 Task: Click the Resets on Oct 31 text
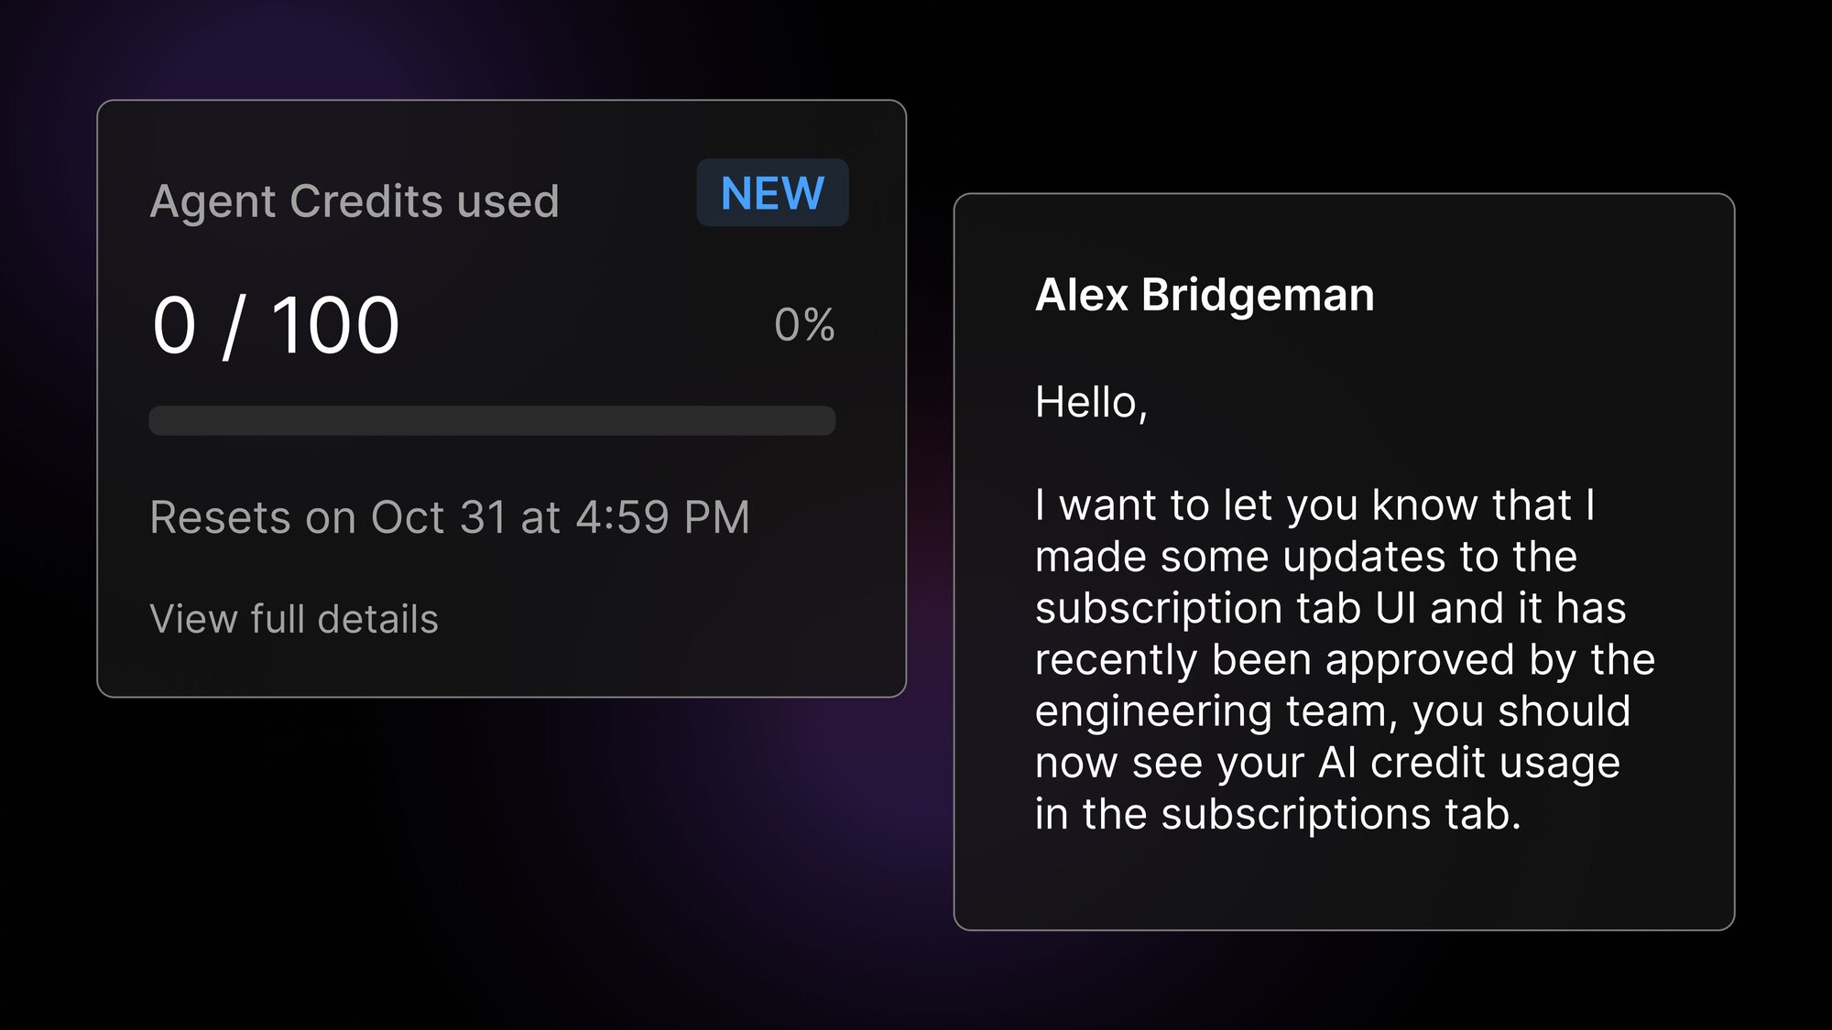pyautogui.click(x=449, y=517)
